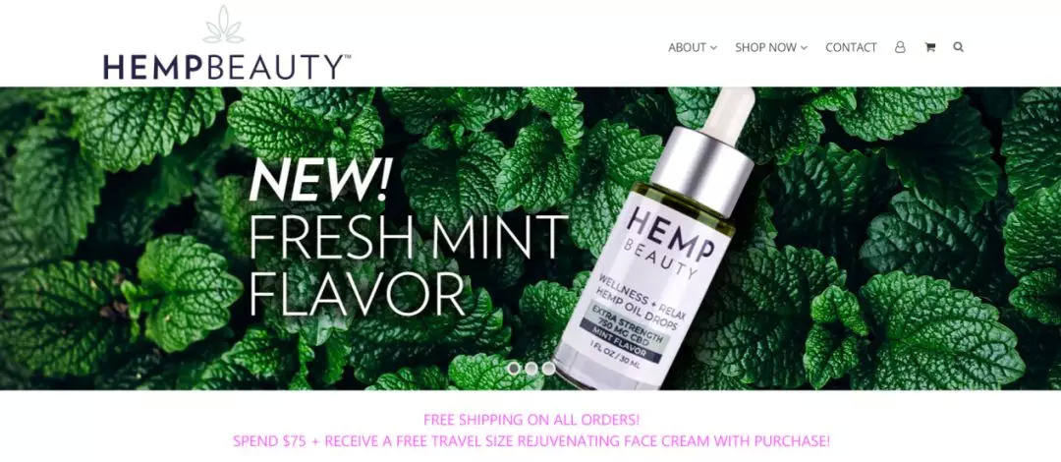This screenshot has width=1061, height=462.
Task: Click the SPEND $75 free face cream offer
Action: 531,441
